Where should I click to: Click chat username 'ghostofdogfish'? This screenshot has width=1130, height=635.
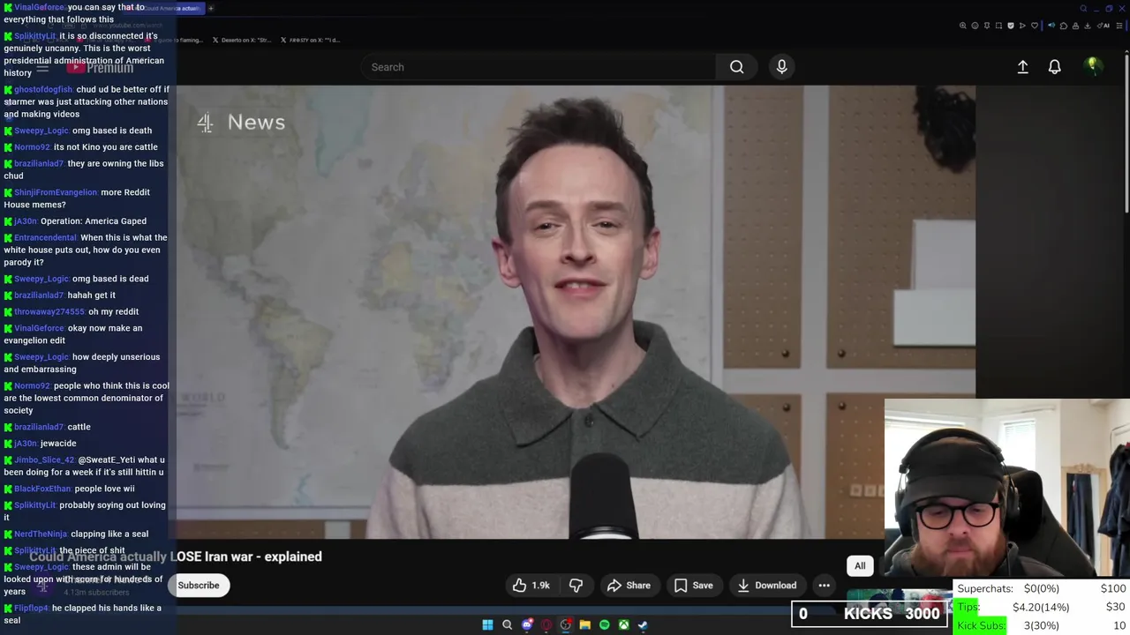pyautogui.click(x=43, y=89)
